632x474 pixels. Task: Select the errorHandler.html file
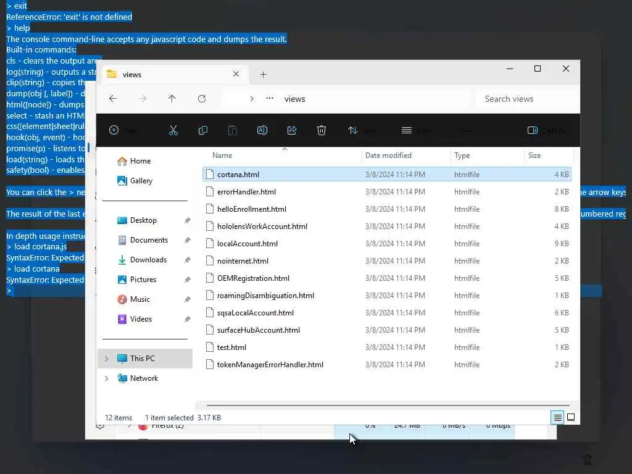coord(387,191)
